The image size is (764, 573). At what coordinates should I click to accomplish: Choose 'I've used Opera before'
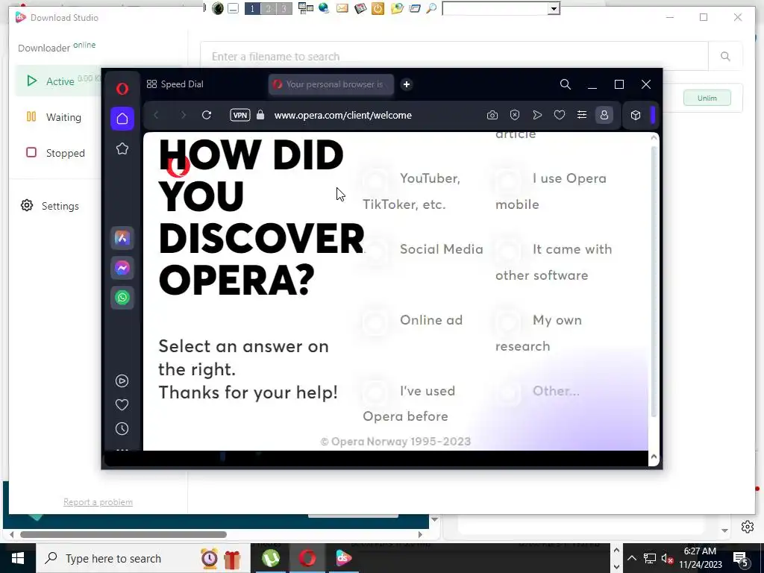pos(408,404)
